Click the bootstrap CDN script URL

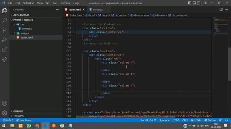(x=157, y=112)
